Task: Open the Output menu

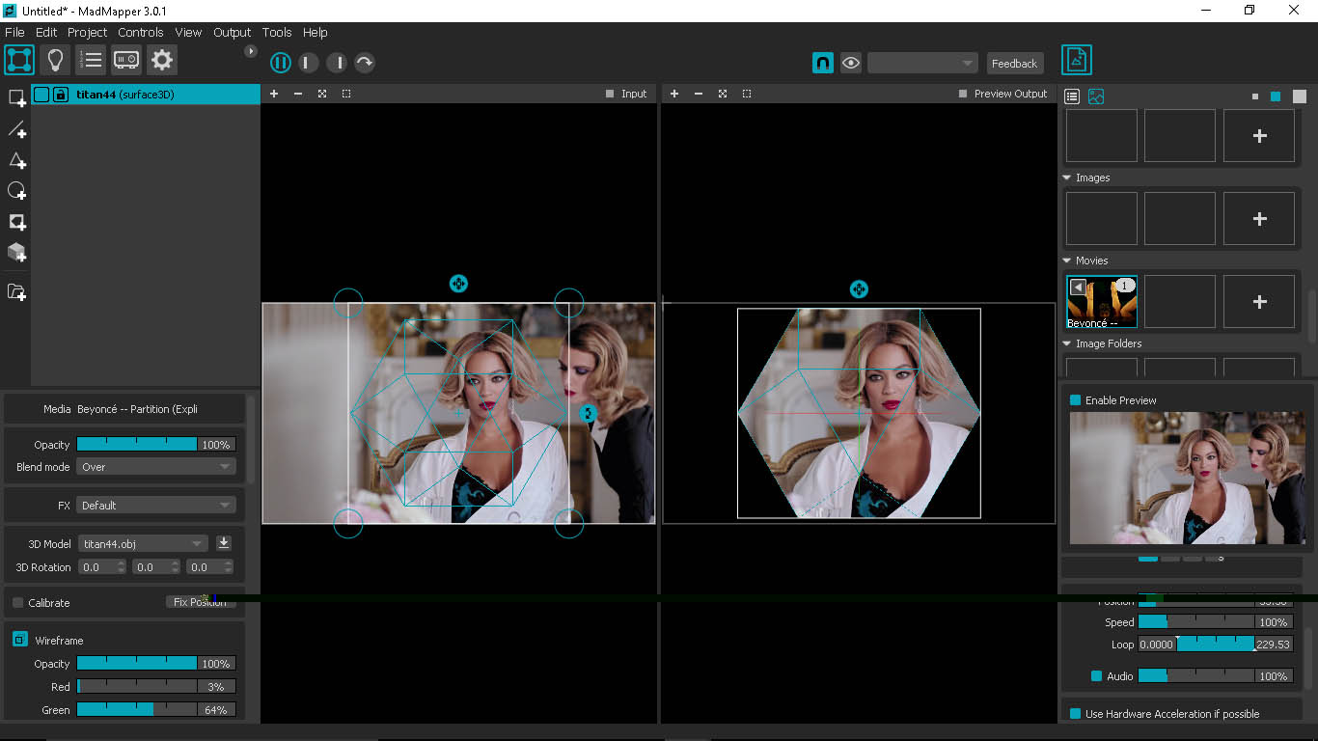Action: 232,32
